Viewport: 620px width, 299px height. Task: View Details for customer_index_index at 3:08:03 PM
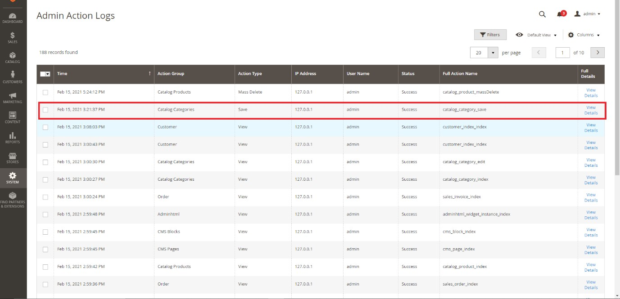591,128
